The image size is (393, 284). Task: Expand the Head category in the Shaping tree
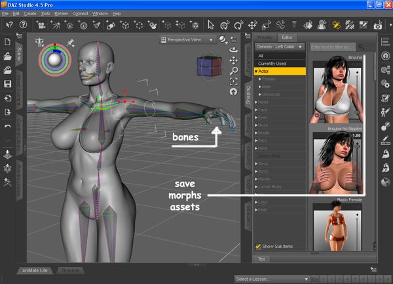coord(256,102)
